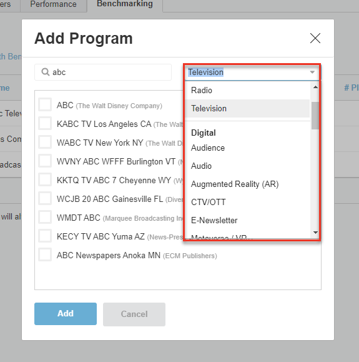This screenshot has width=359, height=362.
Task: Click the dropdown list scroll down arrow
Action: pos(315,233)
